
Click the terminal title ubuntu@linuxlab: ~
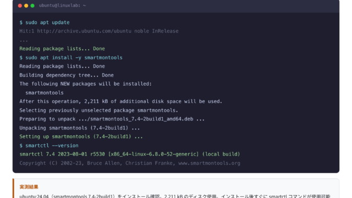point(62,5)
